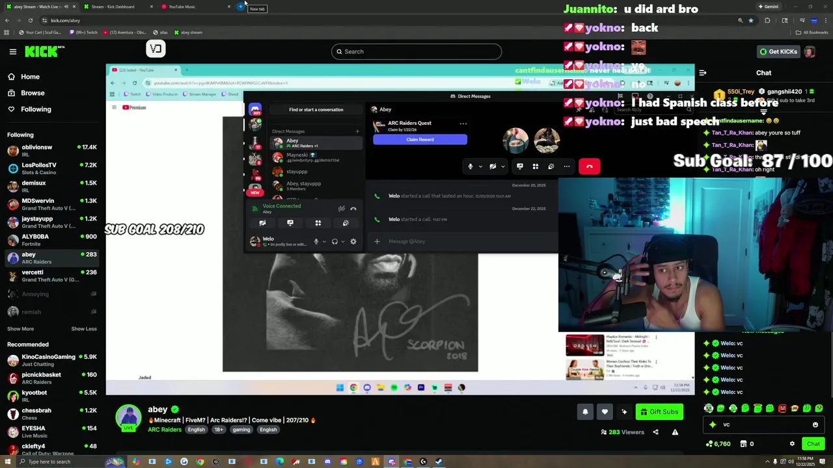Viewport: 833px width, 468px height.
Task: Open abey's channel avatar
Action: [x=128, y=417]
